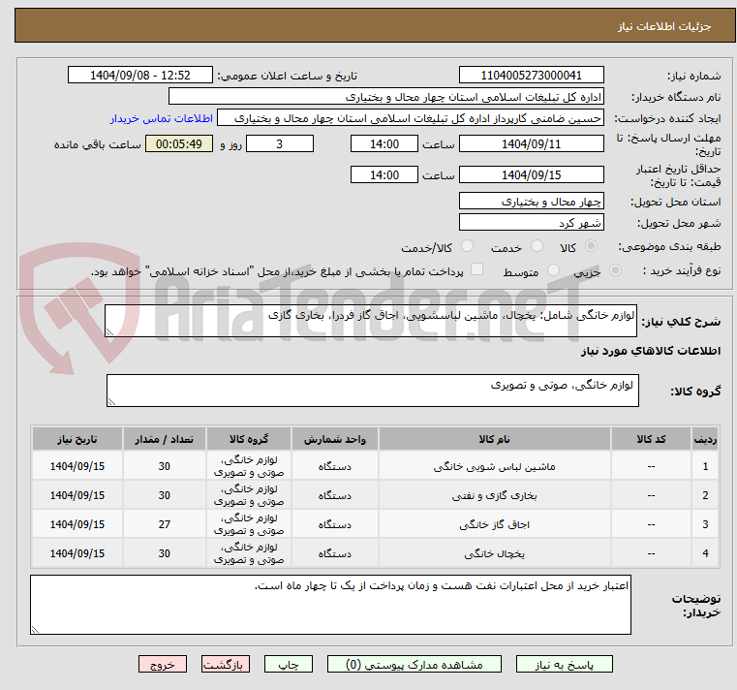The image size is (737, 690).
Task: Click the چاپ print button
Action: point(289,664)
